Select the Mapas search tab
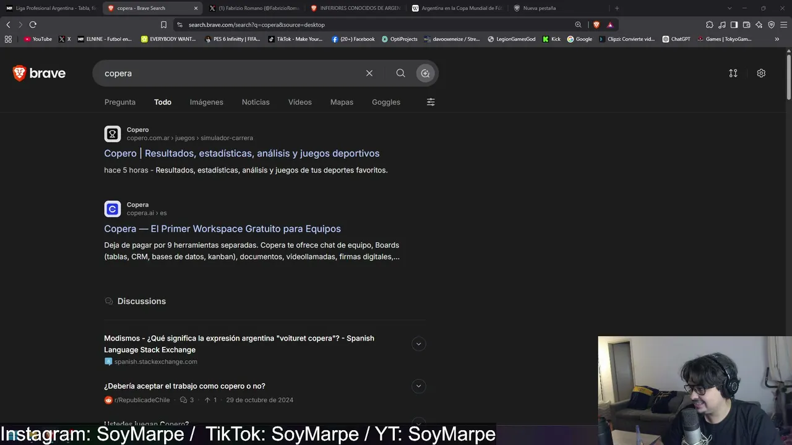The width and height of the screenshot is (792, 445). 342,102
